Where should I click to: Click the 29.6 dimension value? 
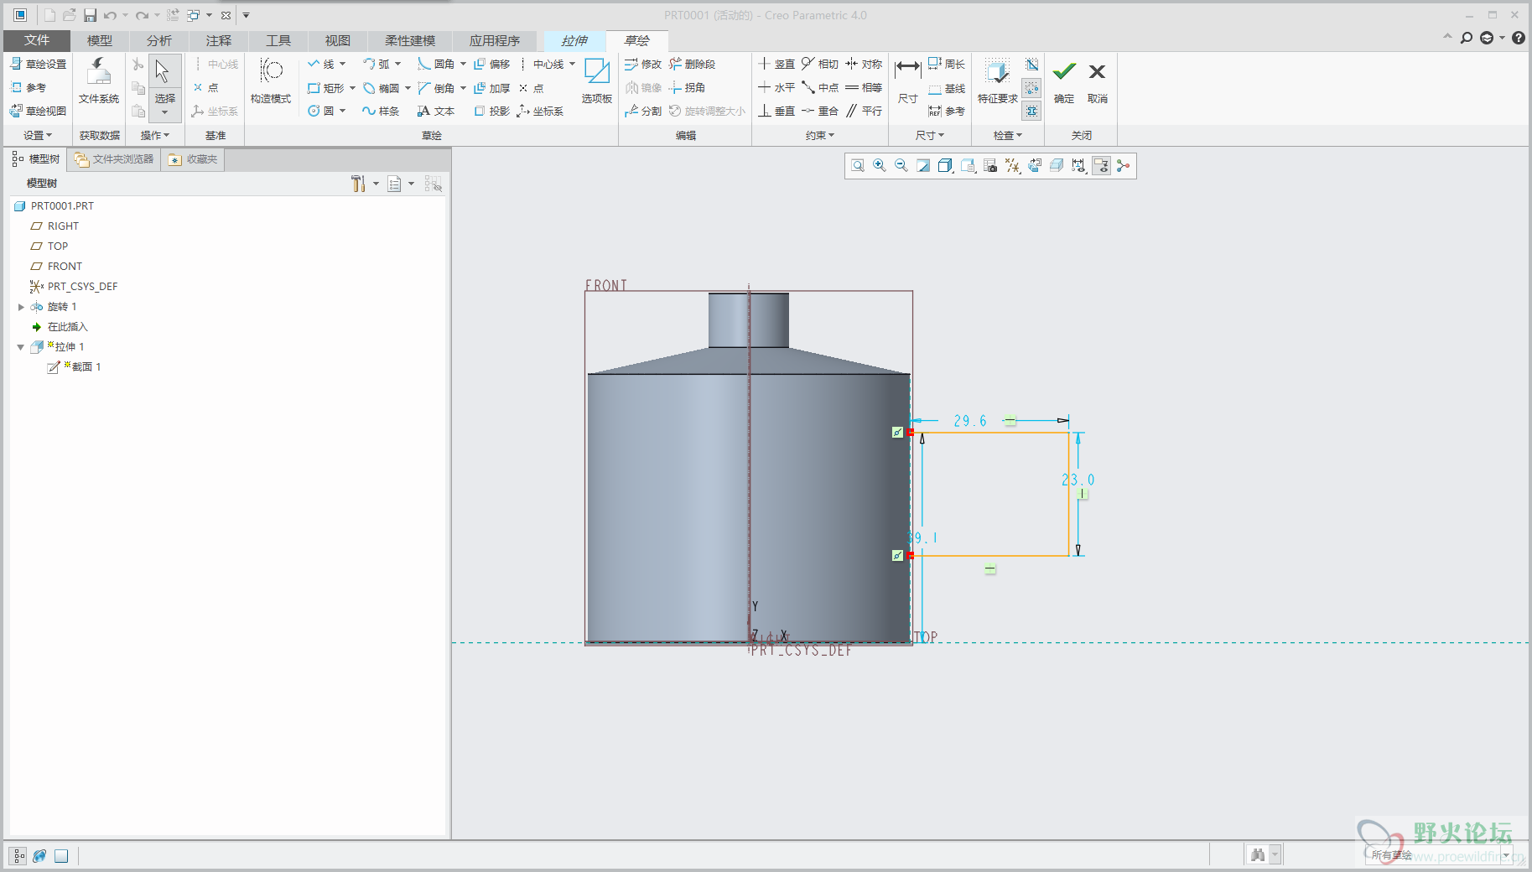click(x=970, y=421)
